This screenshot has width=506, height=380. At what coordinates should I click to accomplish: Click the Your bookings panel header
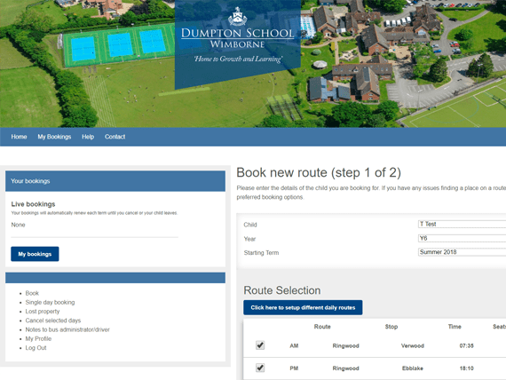[x=115, y=181]
